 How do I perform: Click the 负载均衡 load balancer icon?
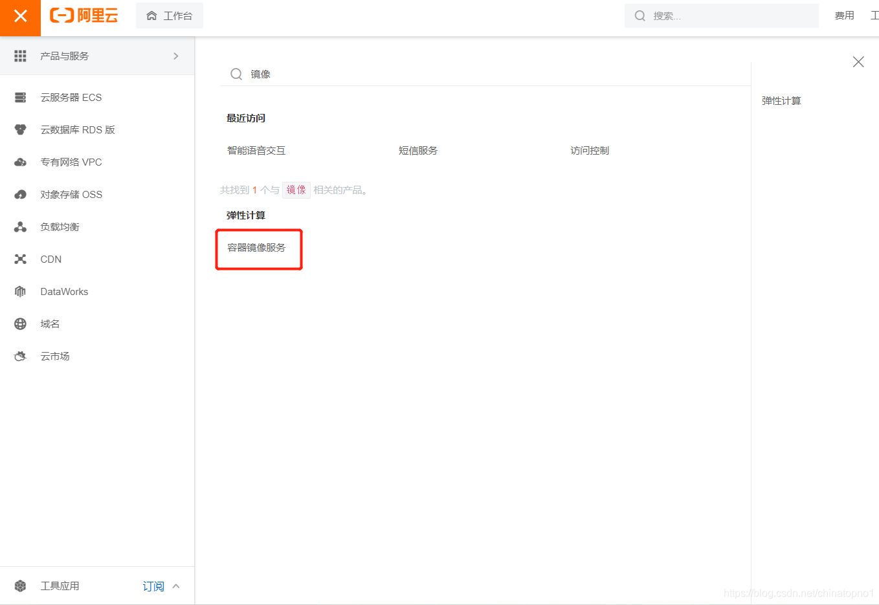21,227
